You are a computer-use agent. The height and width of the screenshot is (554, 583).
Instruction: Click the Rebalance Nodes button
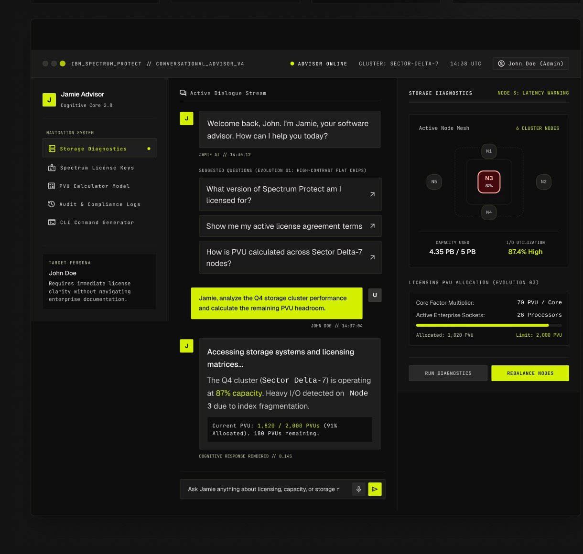coord(530,373)
